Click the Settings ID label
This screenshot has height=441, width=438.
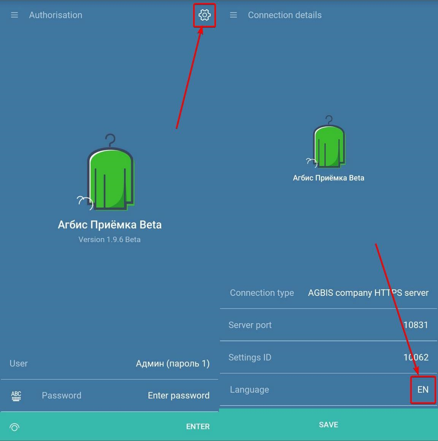250,357
